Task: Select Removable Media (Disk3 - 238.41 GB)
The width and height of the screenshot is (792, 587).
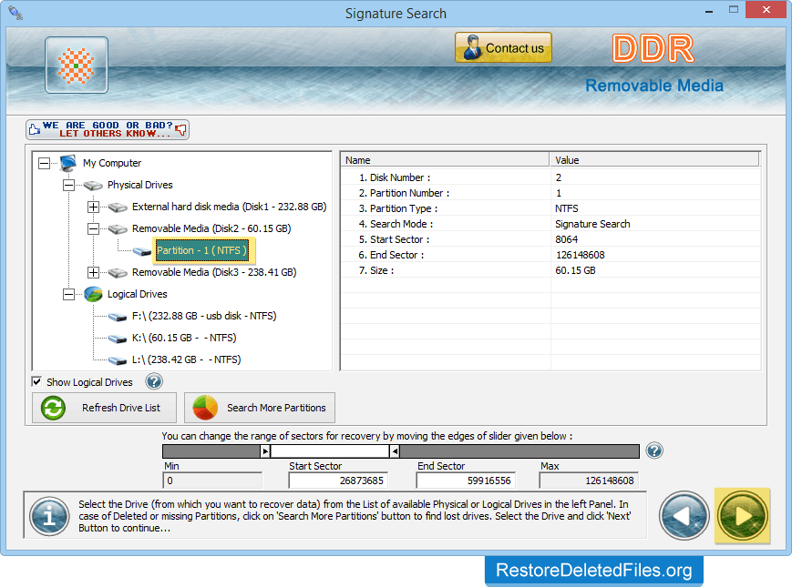Action: (214, 272)
